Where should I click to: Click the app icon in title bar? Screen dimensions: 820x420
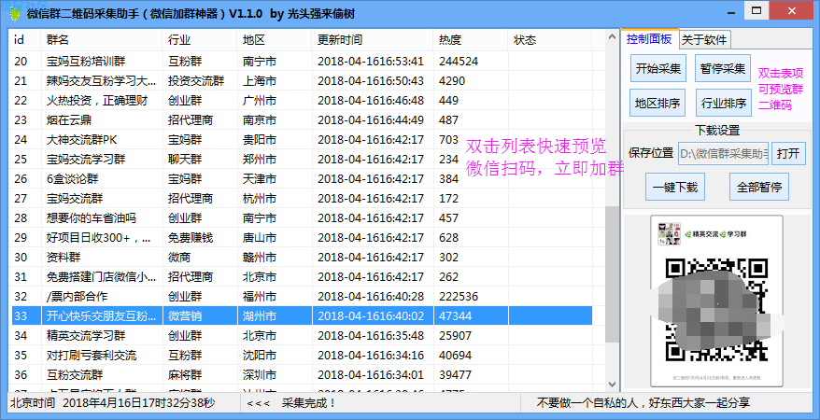(x=15, y=12)
